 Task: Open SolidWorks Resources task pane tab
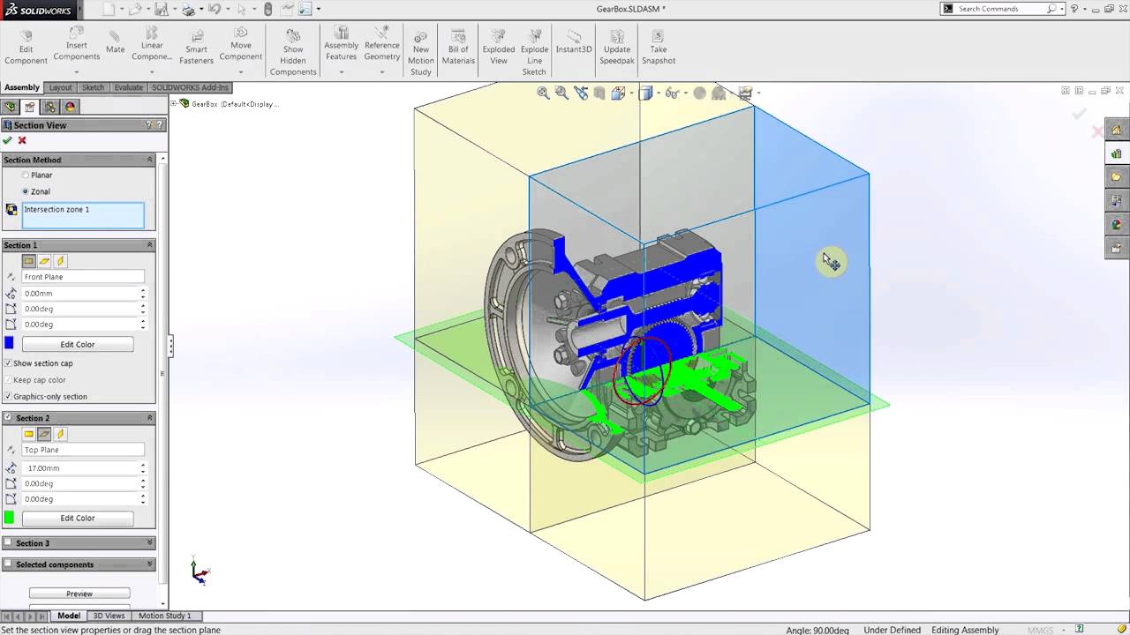pos(1117,131)
